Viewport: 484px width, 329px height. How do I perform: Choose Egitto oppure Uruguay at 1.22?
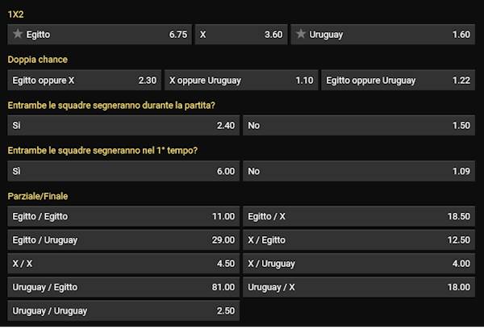(x=398, y=81)
